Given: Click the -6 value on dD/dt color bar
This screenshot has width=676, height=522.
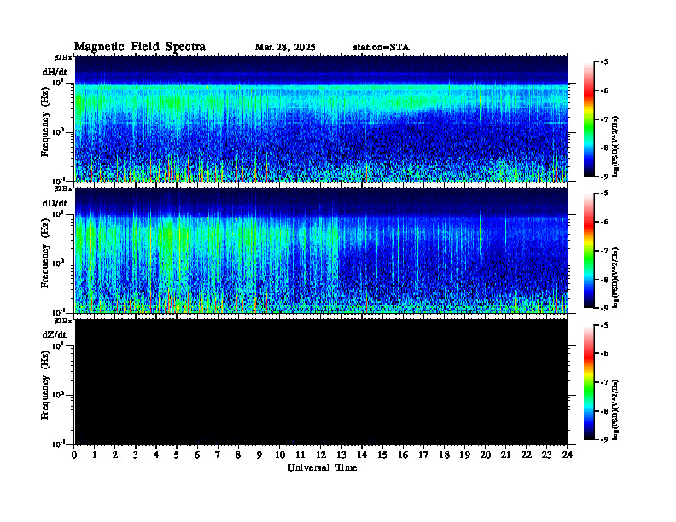Looking at the screenshot, I should [604, 223].
